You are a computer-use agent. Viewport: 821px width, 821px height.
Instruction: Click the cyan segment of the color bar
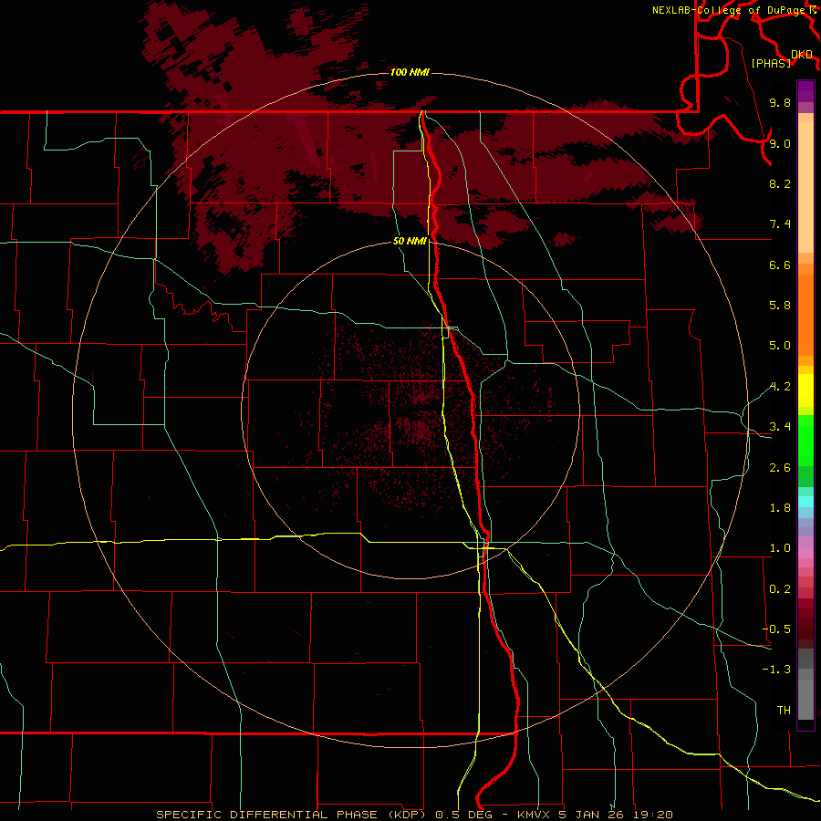click(805, 502)
